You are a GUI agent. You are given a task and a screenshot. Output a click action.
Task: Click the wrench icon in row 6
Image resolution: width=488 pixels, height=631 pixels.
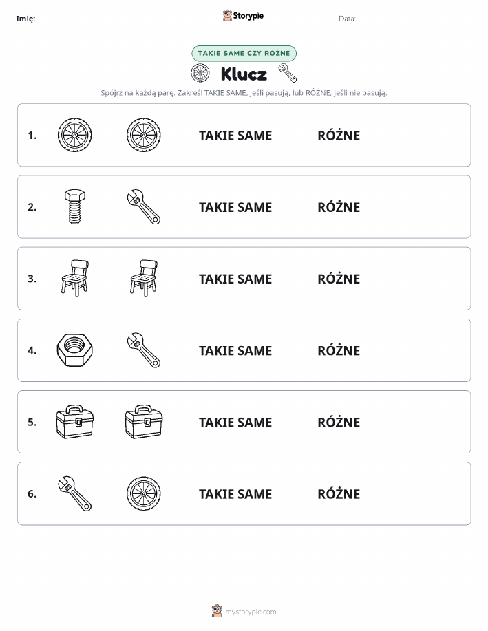pos(74,493)
